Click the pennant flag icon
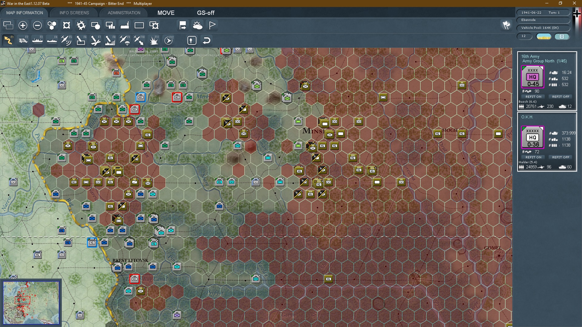582x327 pixels. (x=212, y=25)
